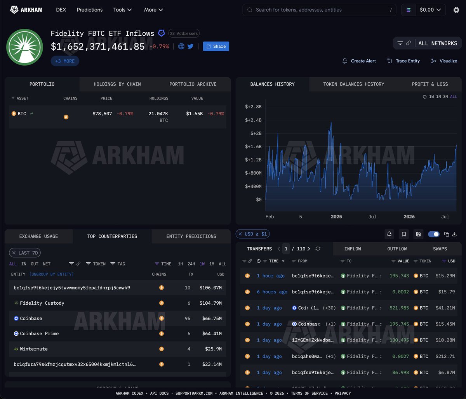Open the Wintermute counterparty row
Screen dimensions: 466x399
pos(118,349)
